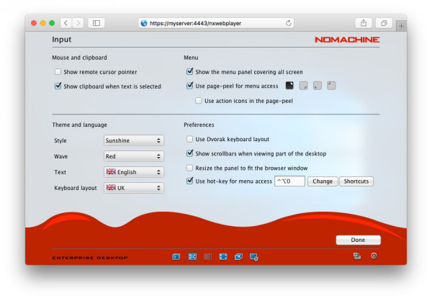432x301 pixels.
Task: Click the globe icon in the address bar
Action: [144, 23]
